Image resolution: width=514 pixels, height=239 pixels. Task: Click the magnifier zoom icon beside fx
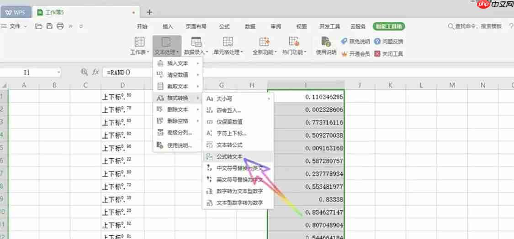coord(84,72)
